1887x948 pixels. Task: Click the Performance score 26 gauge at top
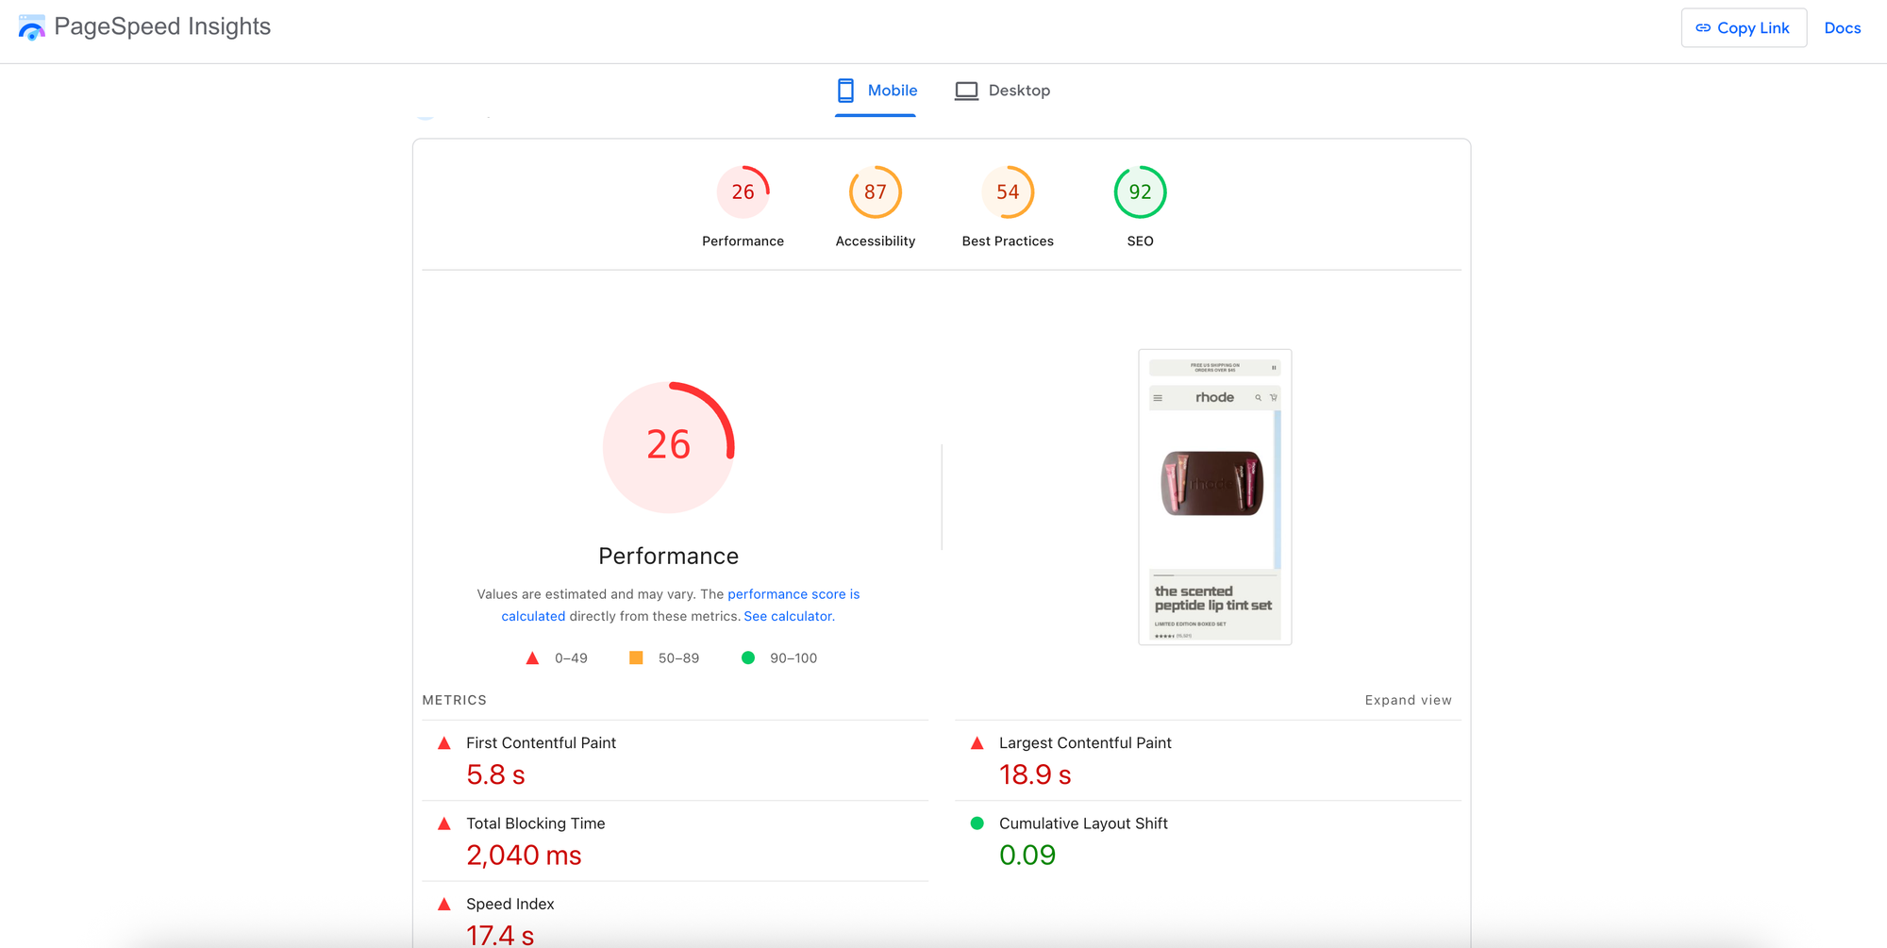[x=743, y=192]
